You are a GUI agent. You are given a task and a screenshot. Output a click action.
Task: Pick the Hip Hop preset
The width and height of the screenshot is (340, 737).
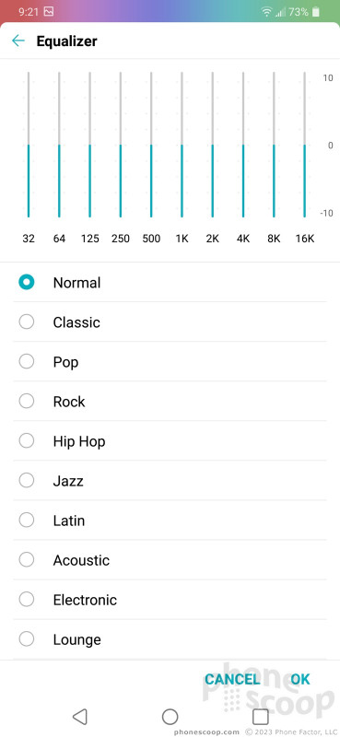[170, 441]
